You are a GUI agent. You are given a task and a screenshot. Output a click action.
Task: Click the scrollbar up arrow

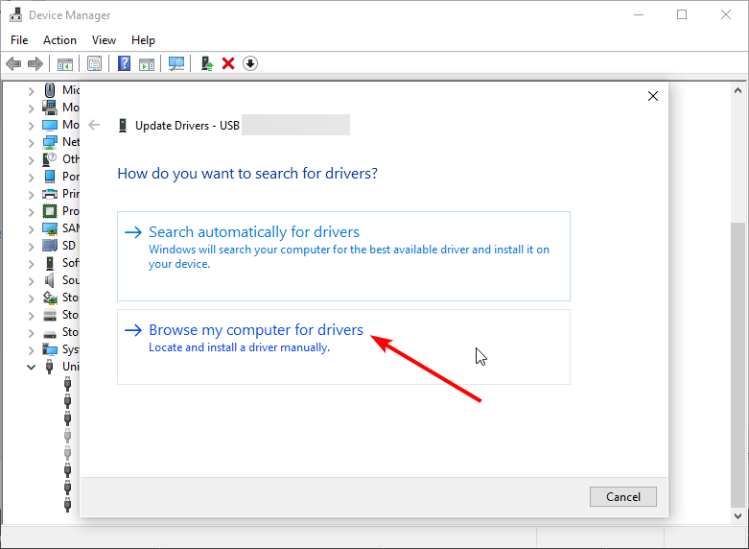coord(738,90)
